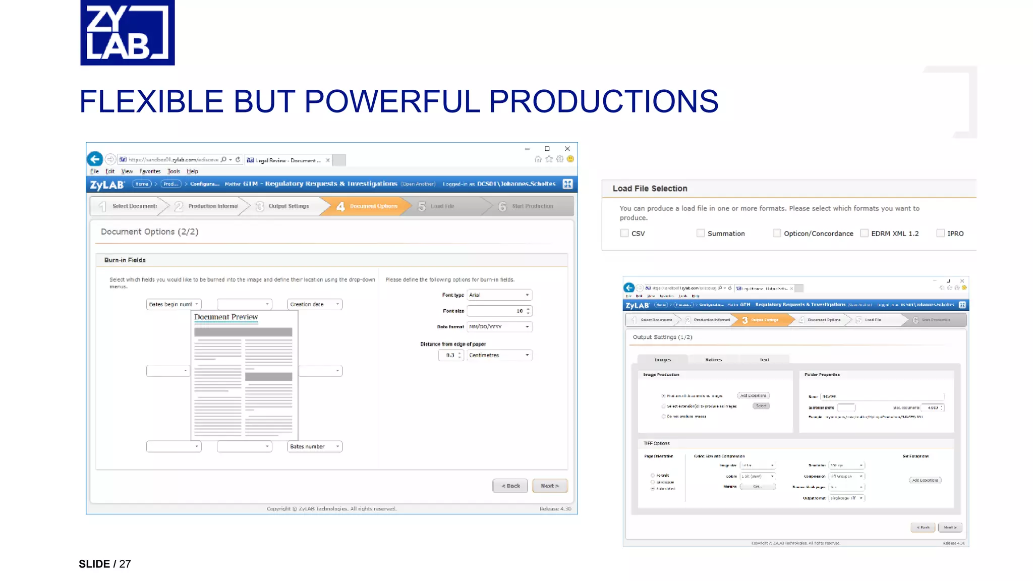Click the smiley feedback icon
This screenshot has width=1033, height=581.
click(570, 159)
